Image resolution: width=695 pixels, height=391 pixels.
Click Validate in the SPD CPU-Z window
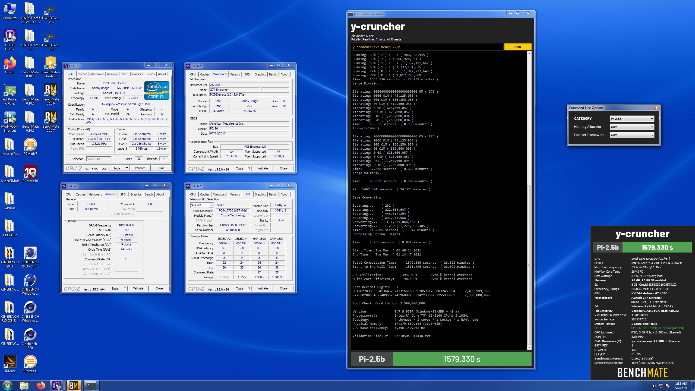tap(263, 288)
